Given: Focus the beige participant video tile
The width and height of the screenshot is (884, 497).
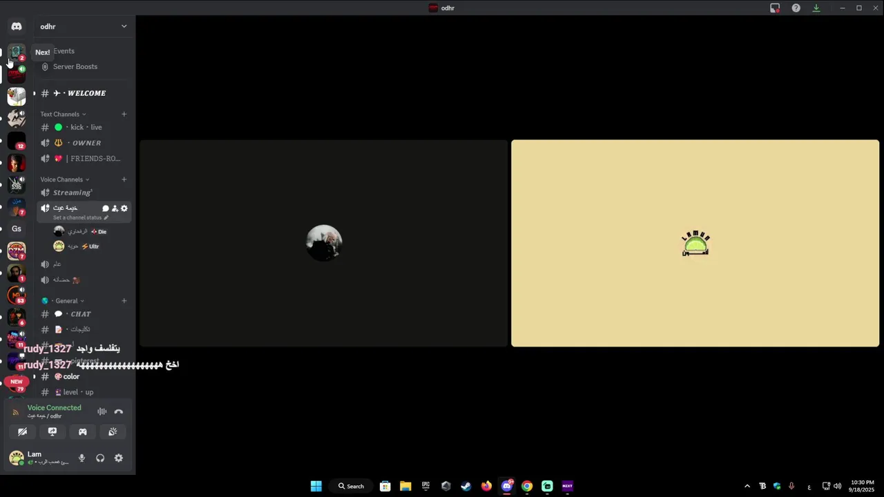Looking at the screenshot, I should [695, 243].
